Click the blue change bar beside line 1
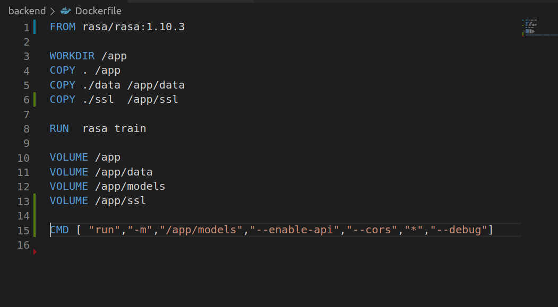The height and width of the screenshot is (307, 558). click(35, 27)
